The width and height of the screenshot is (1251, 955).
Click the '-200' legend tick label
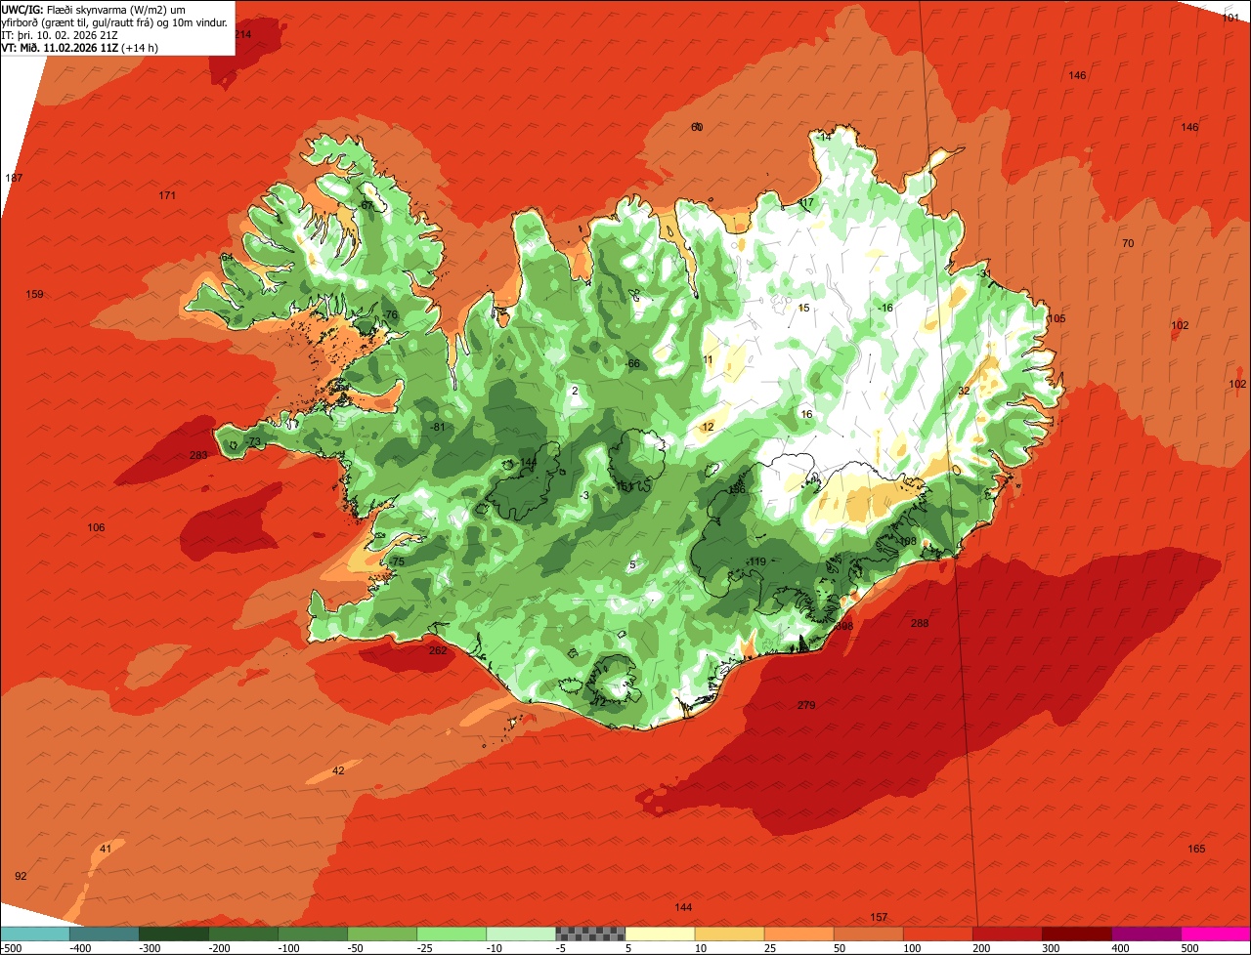pyautogui.click(x=221, y=947)
